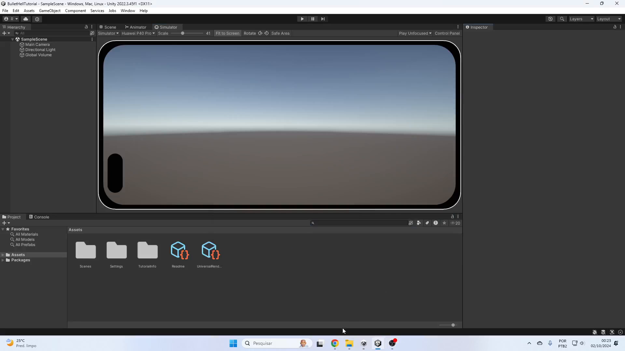Open the Play Unfocused dropdown
The image size is (625, 351).
coord(415,33)
